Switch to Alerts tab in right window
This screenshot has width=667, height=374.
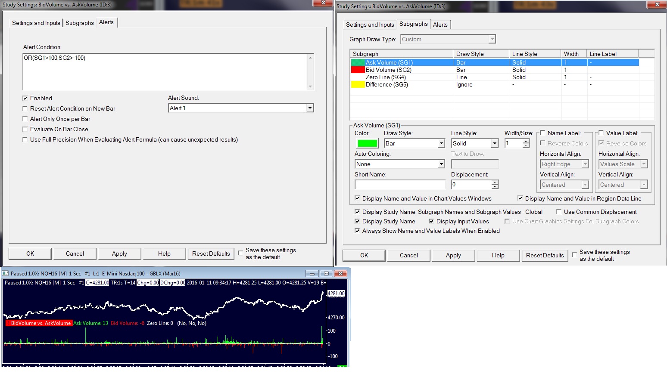(x=440, y=25)
